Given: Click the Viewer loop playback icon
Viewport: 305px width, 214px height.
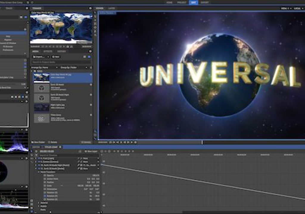Looking at the screenshot, I should click(136, 142).
